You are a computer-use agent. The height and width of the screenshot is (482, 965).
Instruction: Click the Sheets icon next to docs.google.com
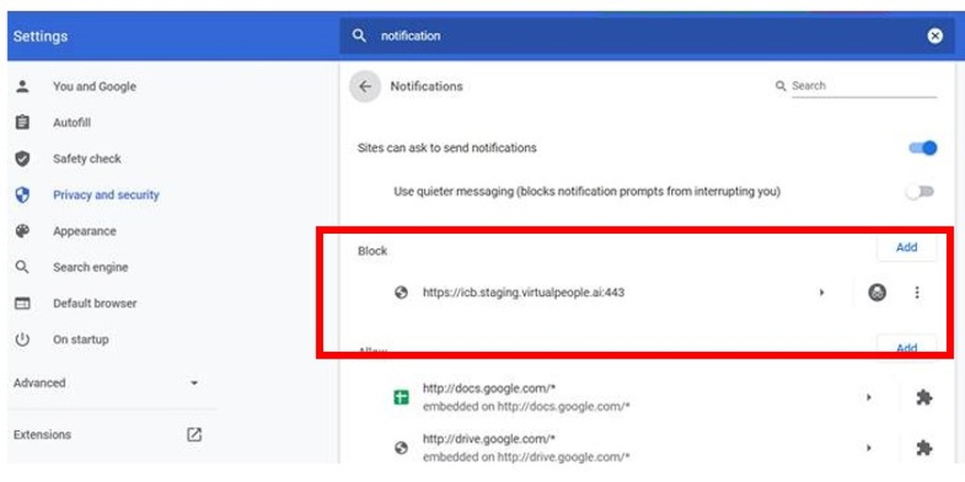[401, 397]
